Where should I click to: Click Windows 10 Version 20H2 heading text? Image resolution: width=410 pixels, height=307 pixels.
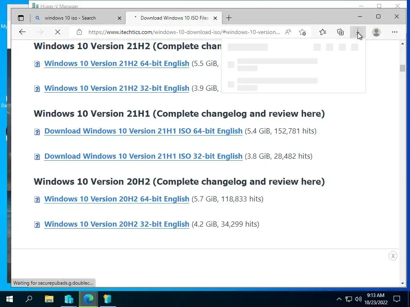[179, 181]
